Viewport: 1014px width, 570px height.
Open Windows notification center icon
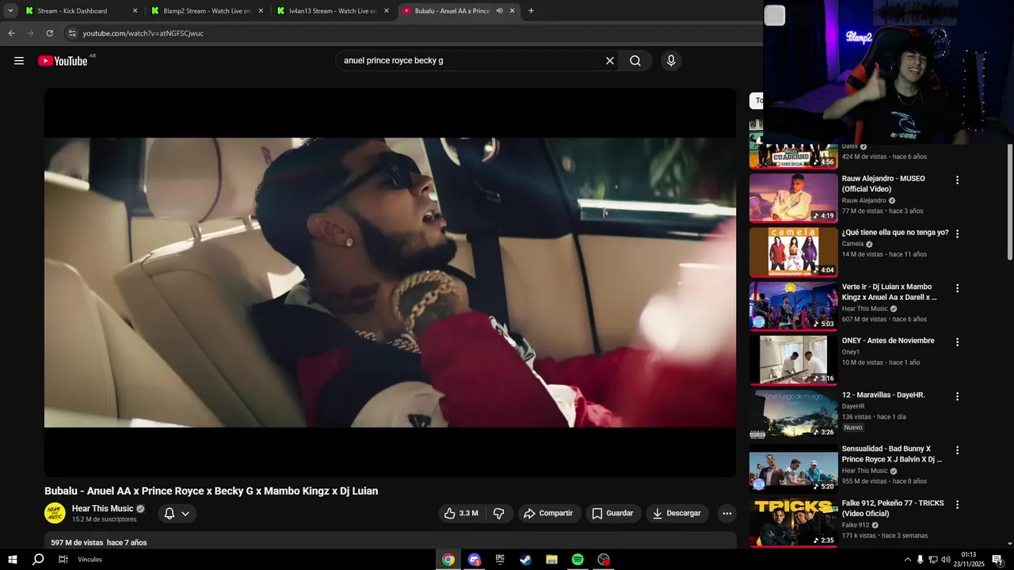click(x=997, y=560)
